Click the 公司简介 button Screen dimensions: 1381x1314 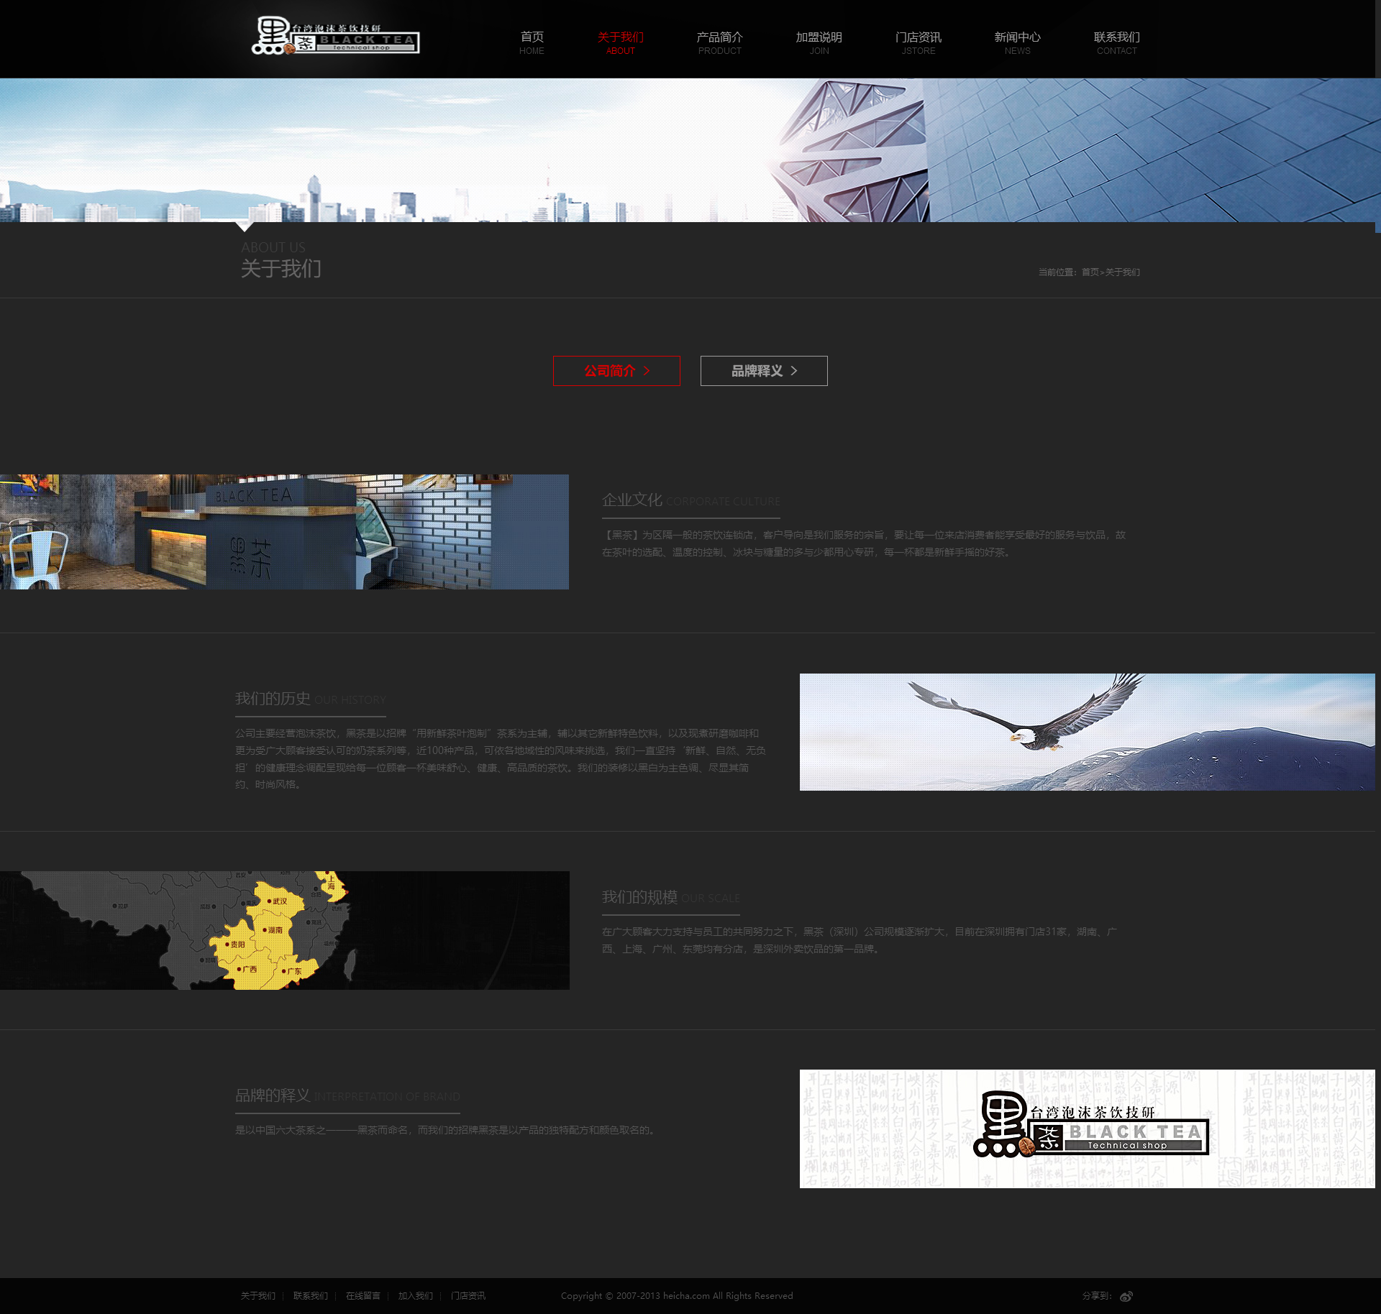616,371
